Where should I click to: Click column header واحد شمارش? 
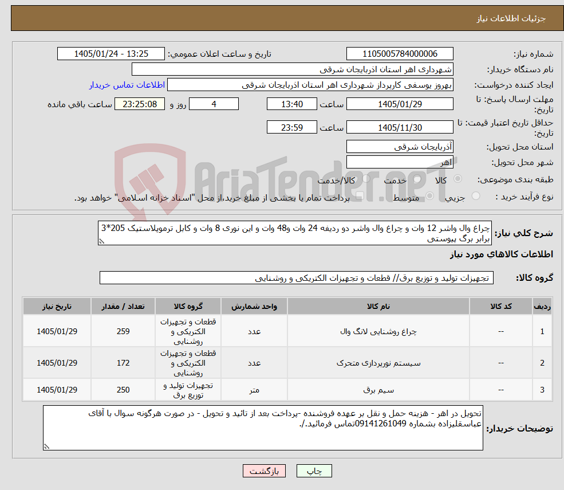(254, 307)
